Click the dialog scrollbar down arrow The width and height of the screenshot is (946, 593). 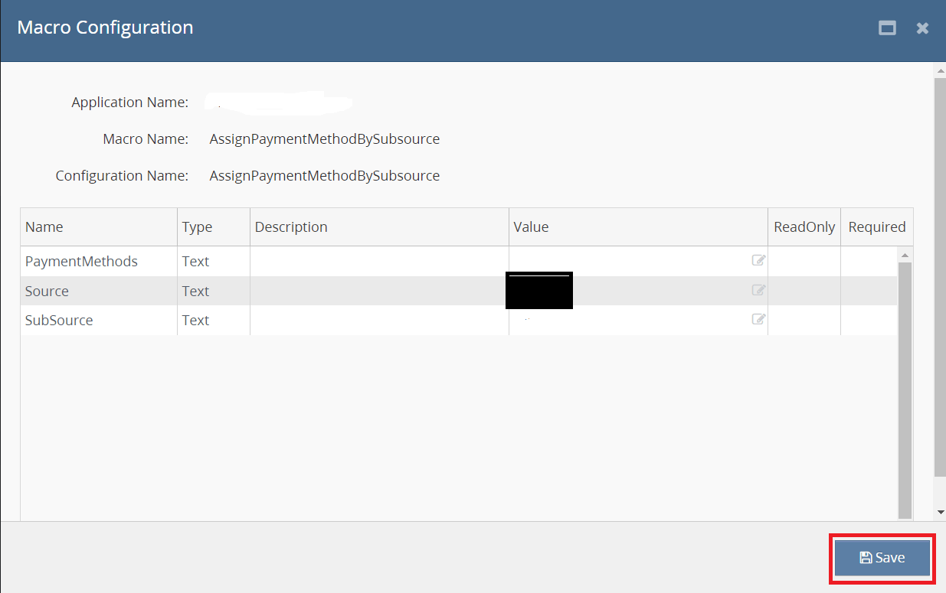tap(940, 512)
